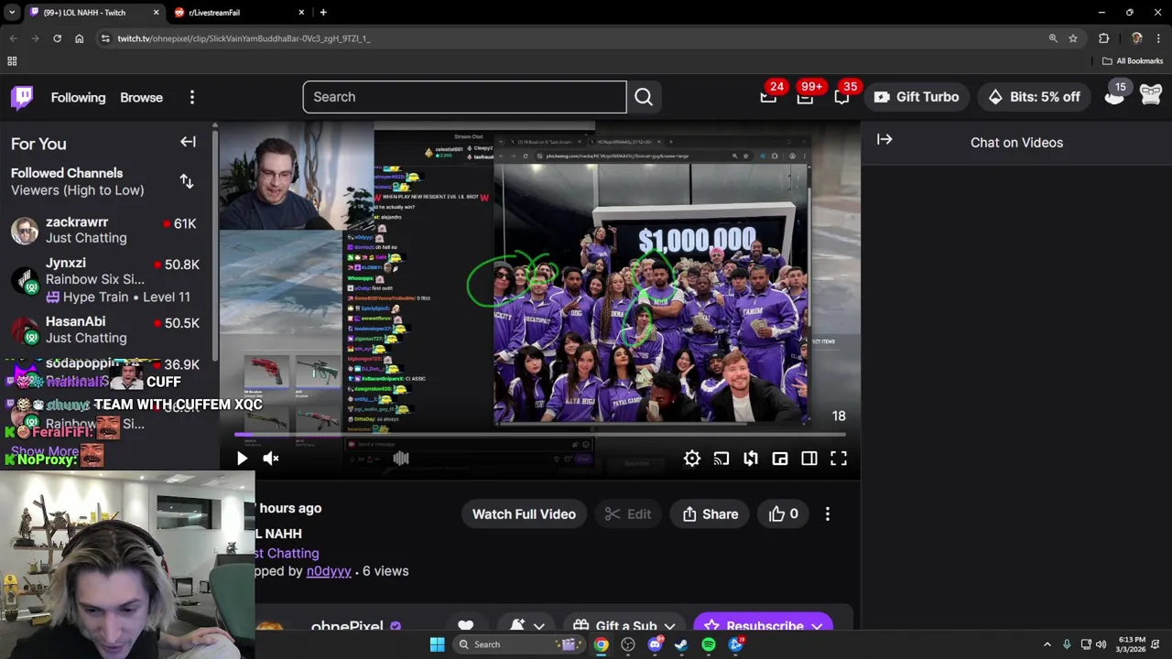
Task: Open the Windows Start menu
Action: (437, 644)
